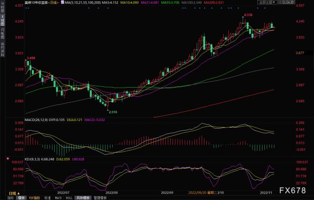This screenshot has width=314, height=200.
Task: Click the J:80.628 value
Action: click(78, 159)
